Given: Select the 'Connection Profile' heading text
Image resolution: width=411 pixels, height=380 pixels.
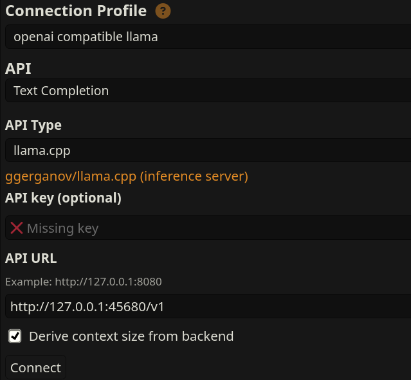Looking at the screenshot, I should coord(76,11).
